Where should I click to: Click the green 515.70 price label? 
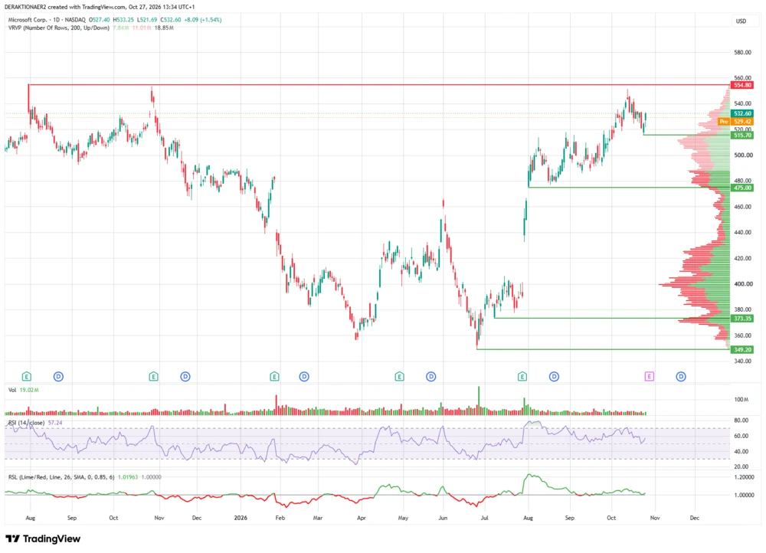pos(742,135)
